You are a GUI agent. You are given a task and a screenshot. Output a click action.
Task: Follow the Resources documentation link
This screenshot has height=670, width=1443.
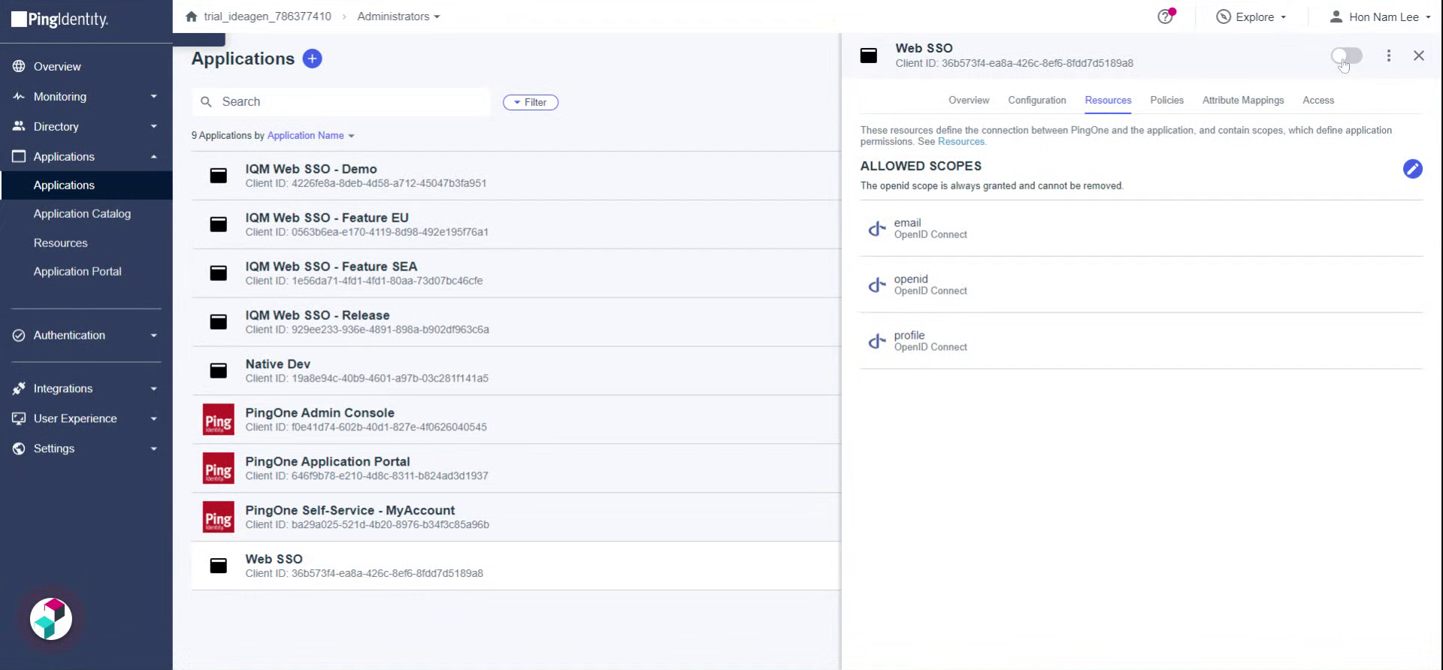tap(960, 141)
